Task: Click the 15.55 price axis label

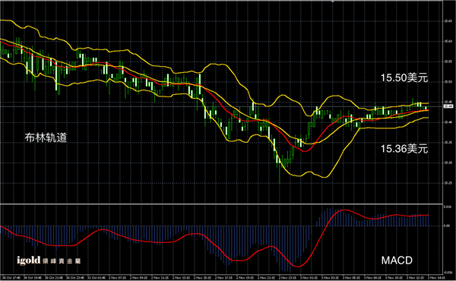Action: [x=448, y=62]
